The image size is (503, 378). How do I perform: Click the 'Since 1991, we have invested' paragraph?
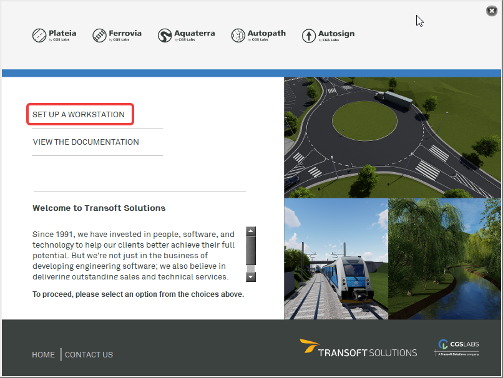click(x=134, y=256)
